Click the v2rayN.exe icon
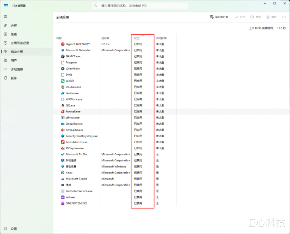 coord(63,69)
